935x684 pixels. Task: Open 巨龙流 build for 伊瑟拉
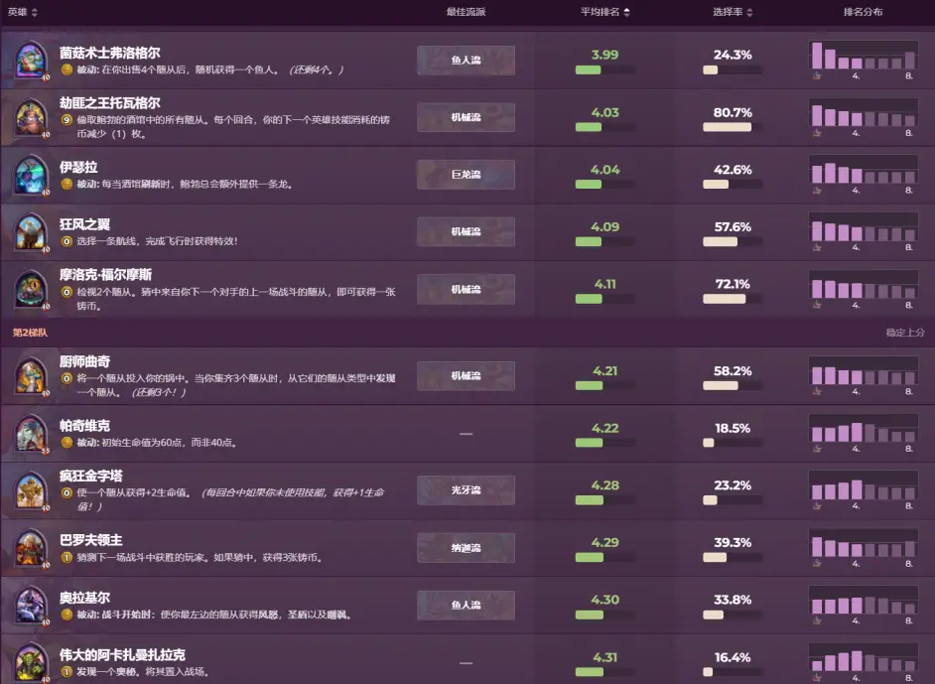pyautogui.click(x=466, y=175)
